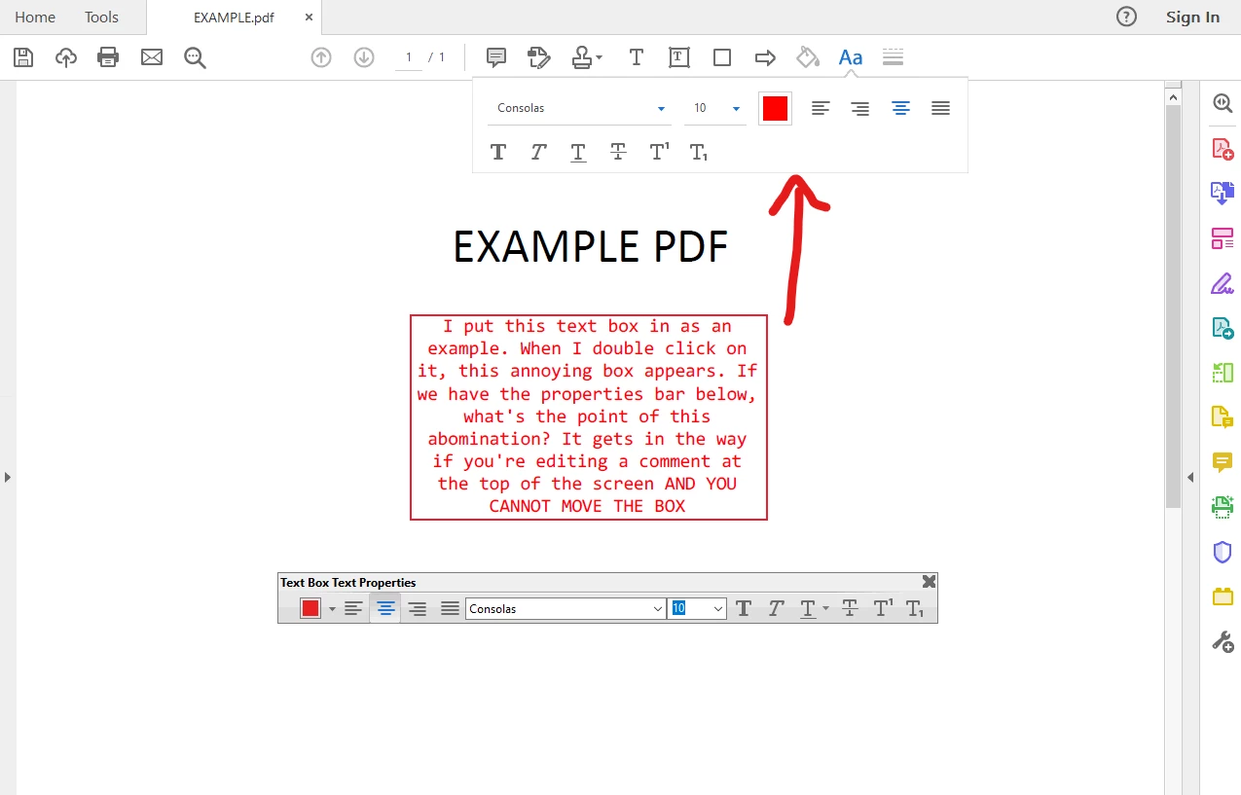The image size is (1241, 795).
Task: Click the page number input field
Action: pos(409,57)
